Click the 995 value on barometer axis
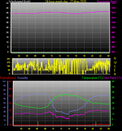This screenshot has height=131, width=122. pos(113,32)
